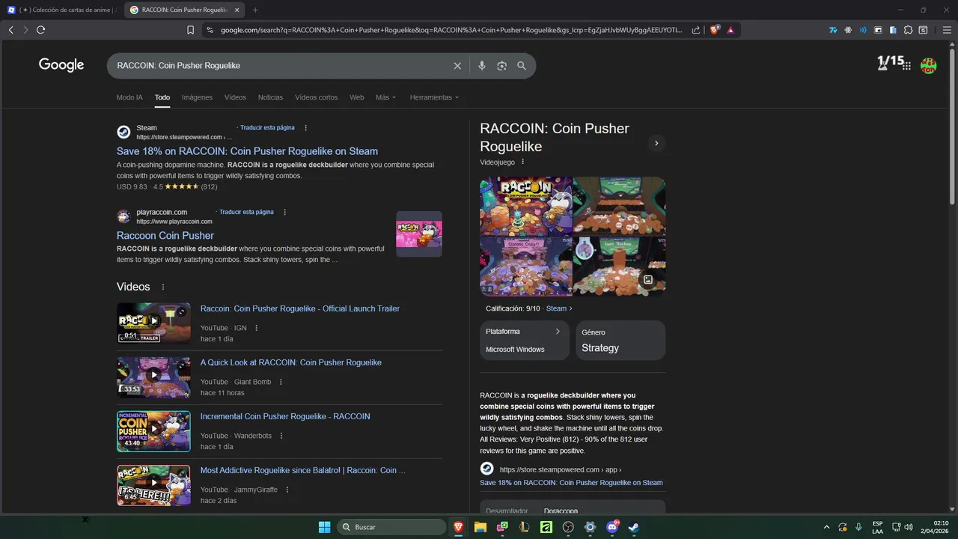The height and width of the screenshot is (539, 958).
Task: Open the Google apps grid
Action: [906, 66]
